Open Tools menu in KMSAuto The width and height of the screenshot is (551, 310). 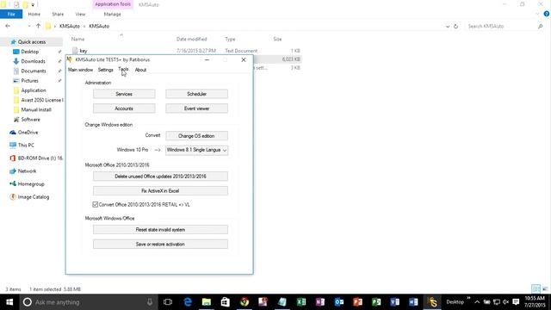(123, 70)
